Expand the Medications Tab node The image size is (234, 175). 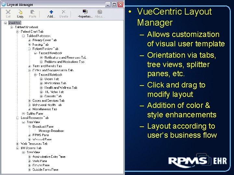[41, 83]
